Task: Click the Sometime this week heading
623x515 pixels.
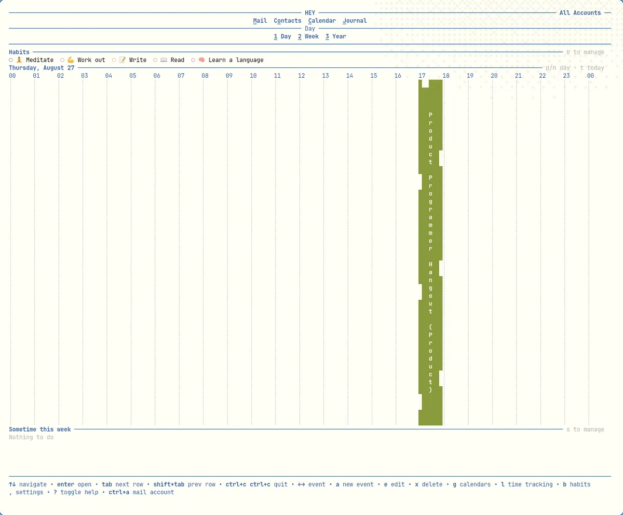Action: point(40,429)
